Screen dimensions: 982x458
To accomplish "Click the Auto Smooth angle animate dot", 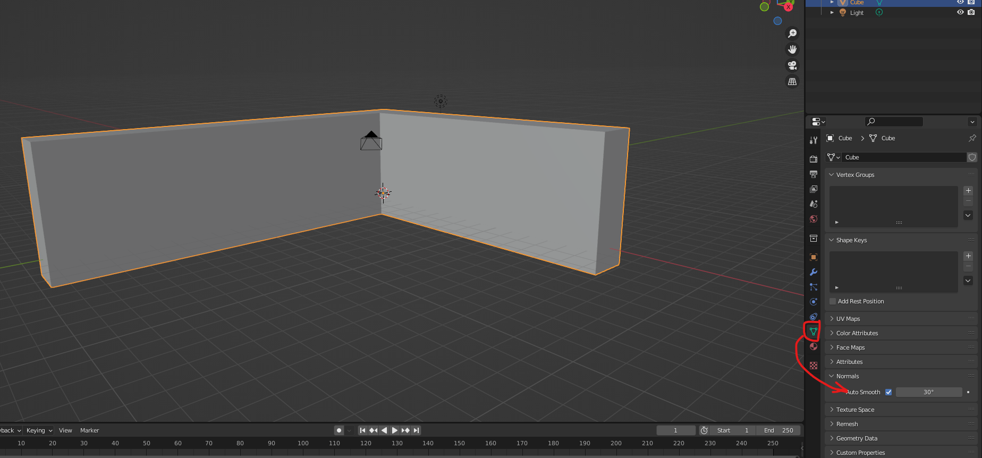I will coord(968,392).
